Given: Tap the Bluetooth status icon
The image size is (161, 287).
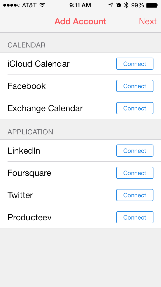Looking at the screenshot, I should click(126, 5).
